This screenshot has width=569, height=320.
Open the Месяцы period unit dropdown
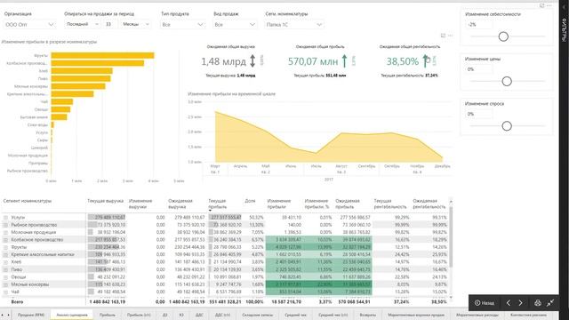136,24
